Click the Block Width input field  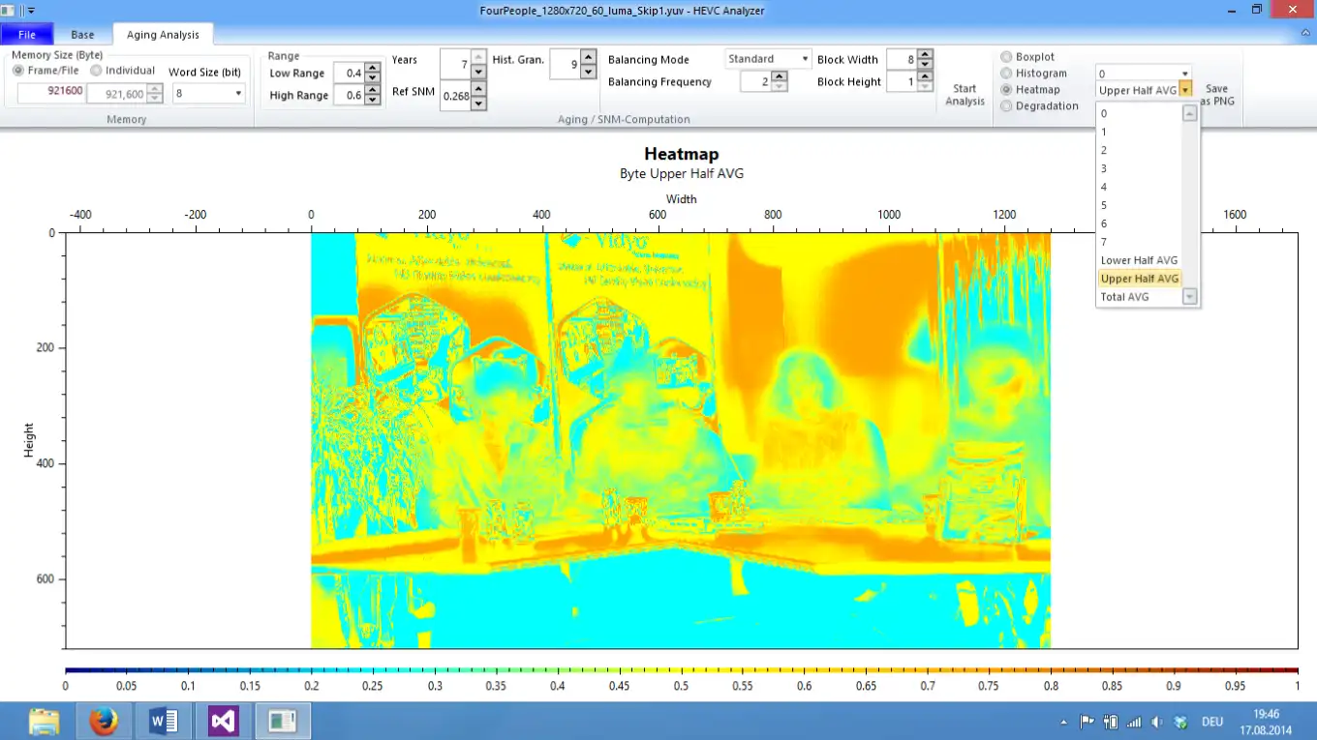(x=902, y=60)
